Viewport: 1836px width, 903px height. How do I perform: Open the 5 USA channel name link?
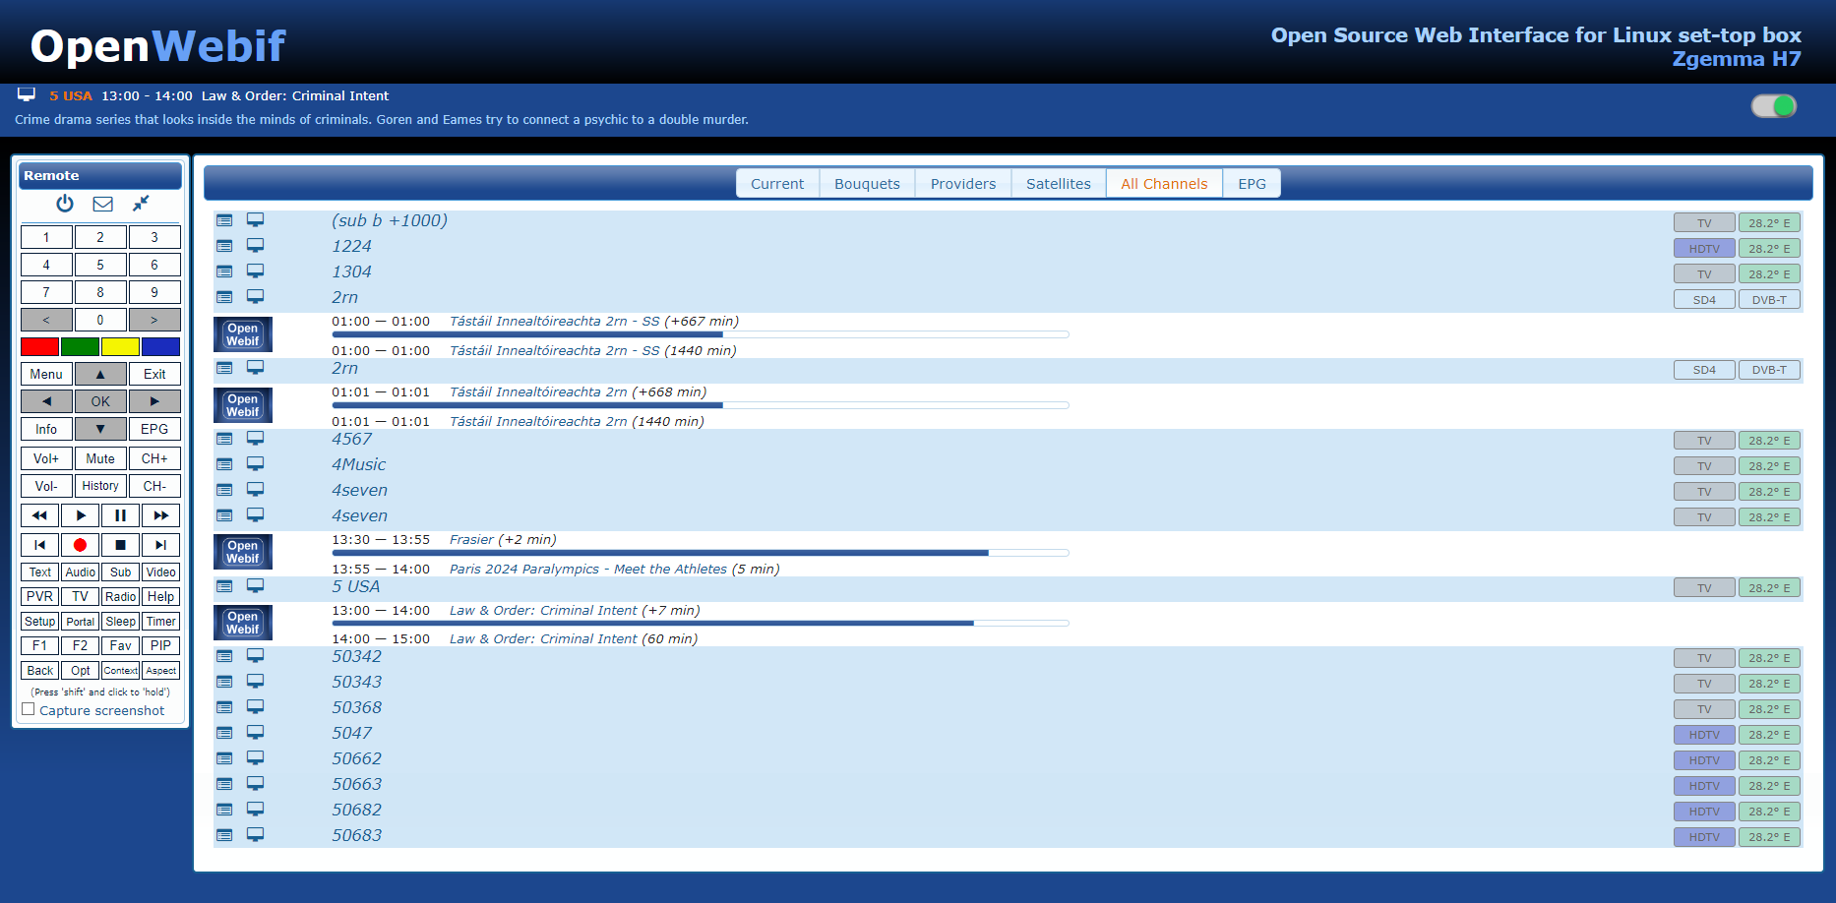tap(355, 586)
